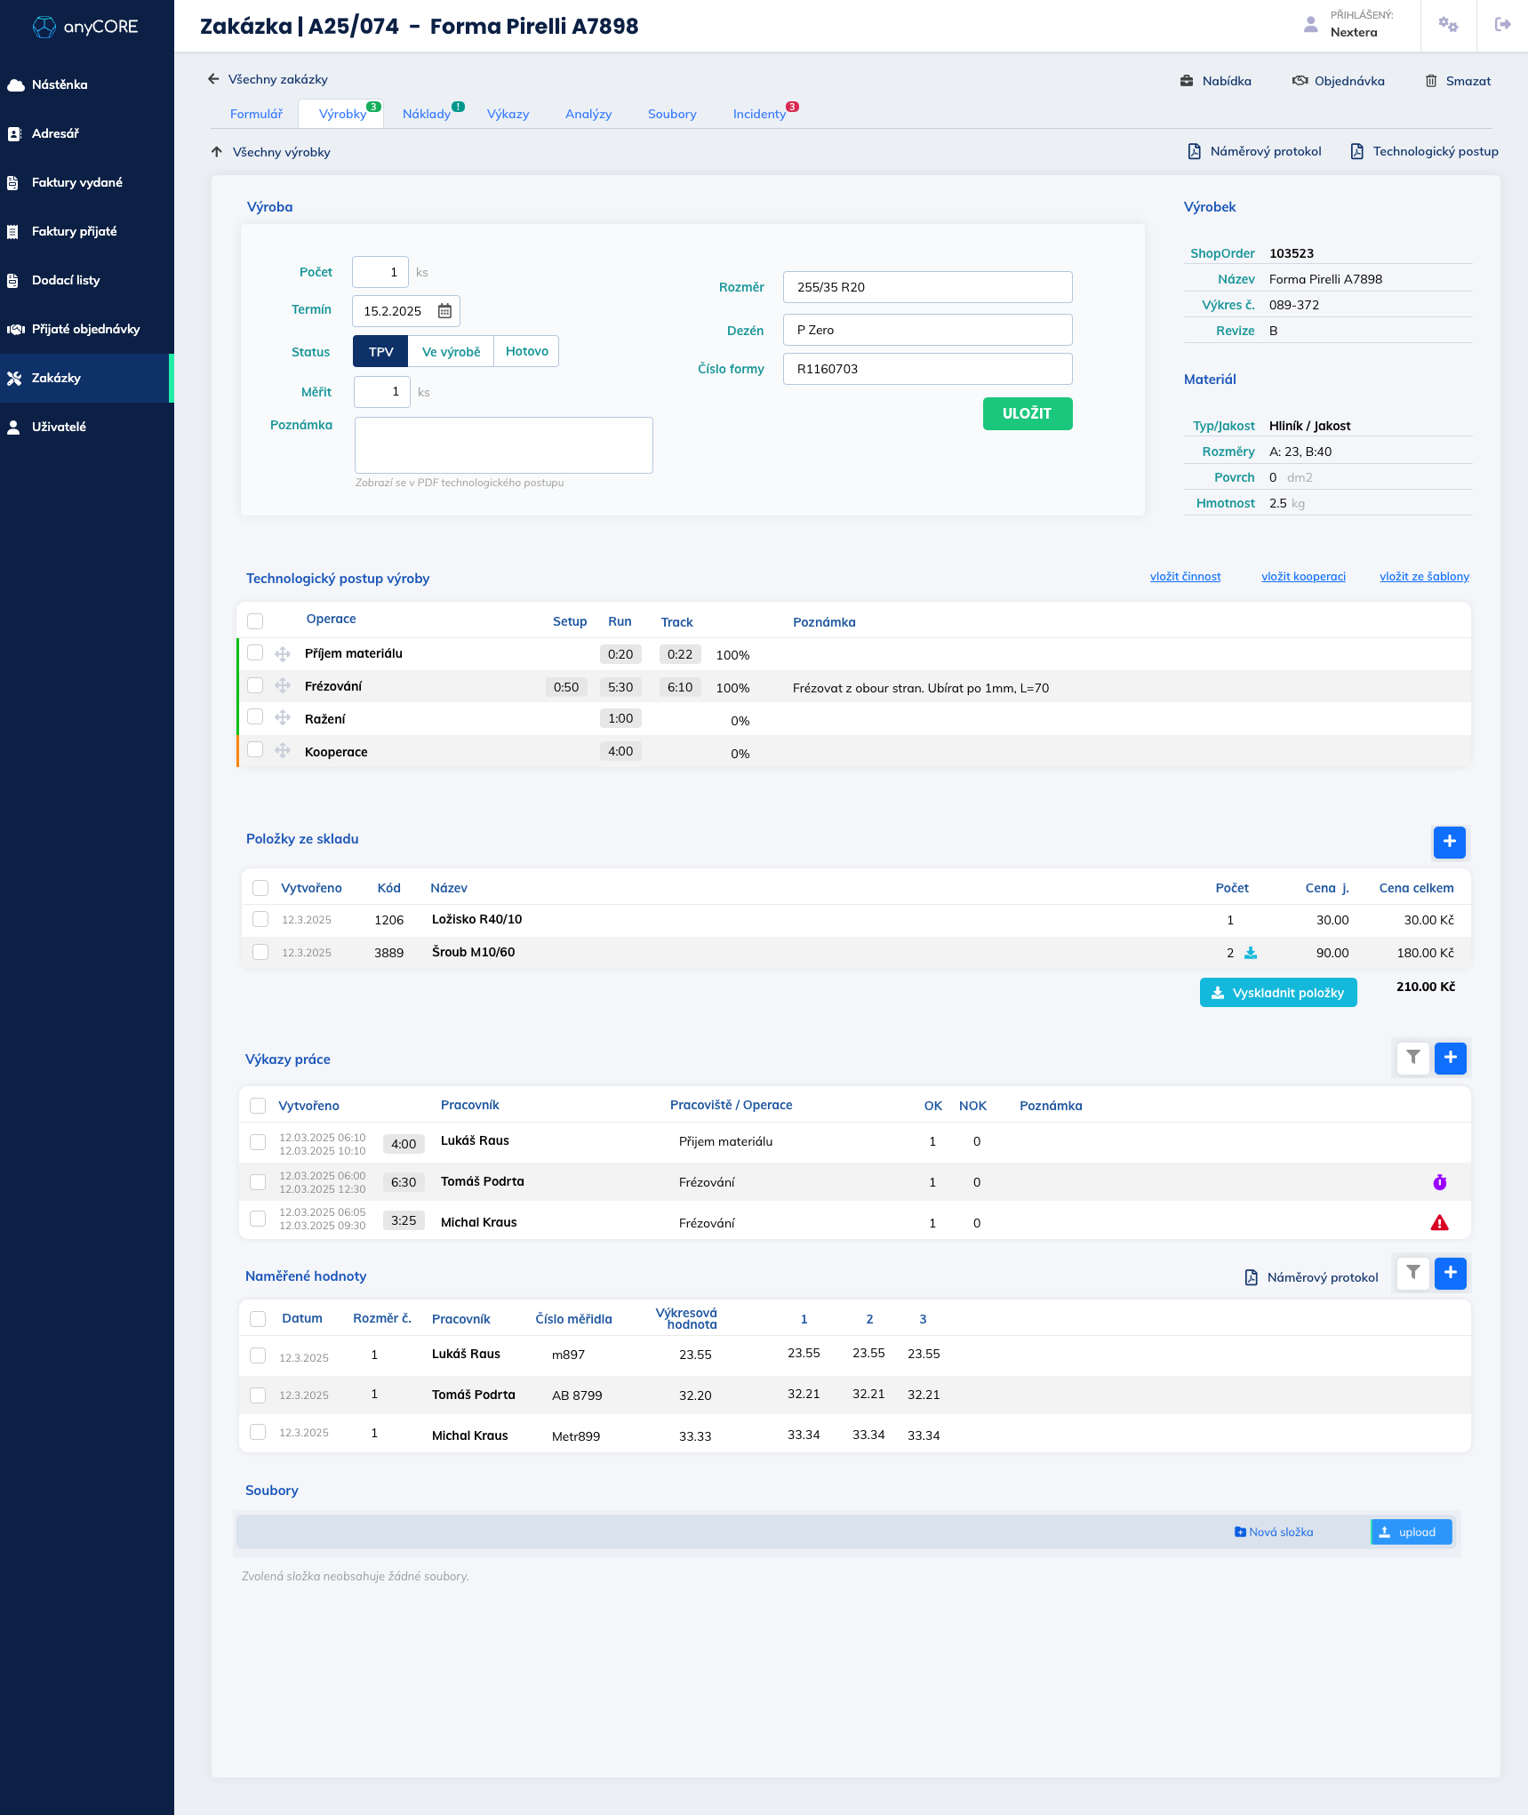The width and height of the screenshot is (1528, 1815).
Task: Check the Frézování operation checkbox
Action: pyautogui.click(x=255, y=685)
